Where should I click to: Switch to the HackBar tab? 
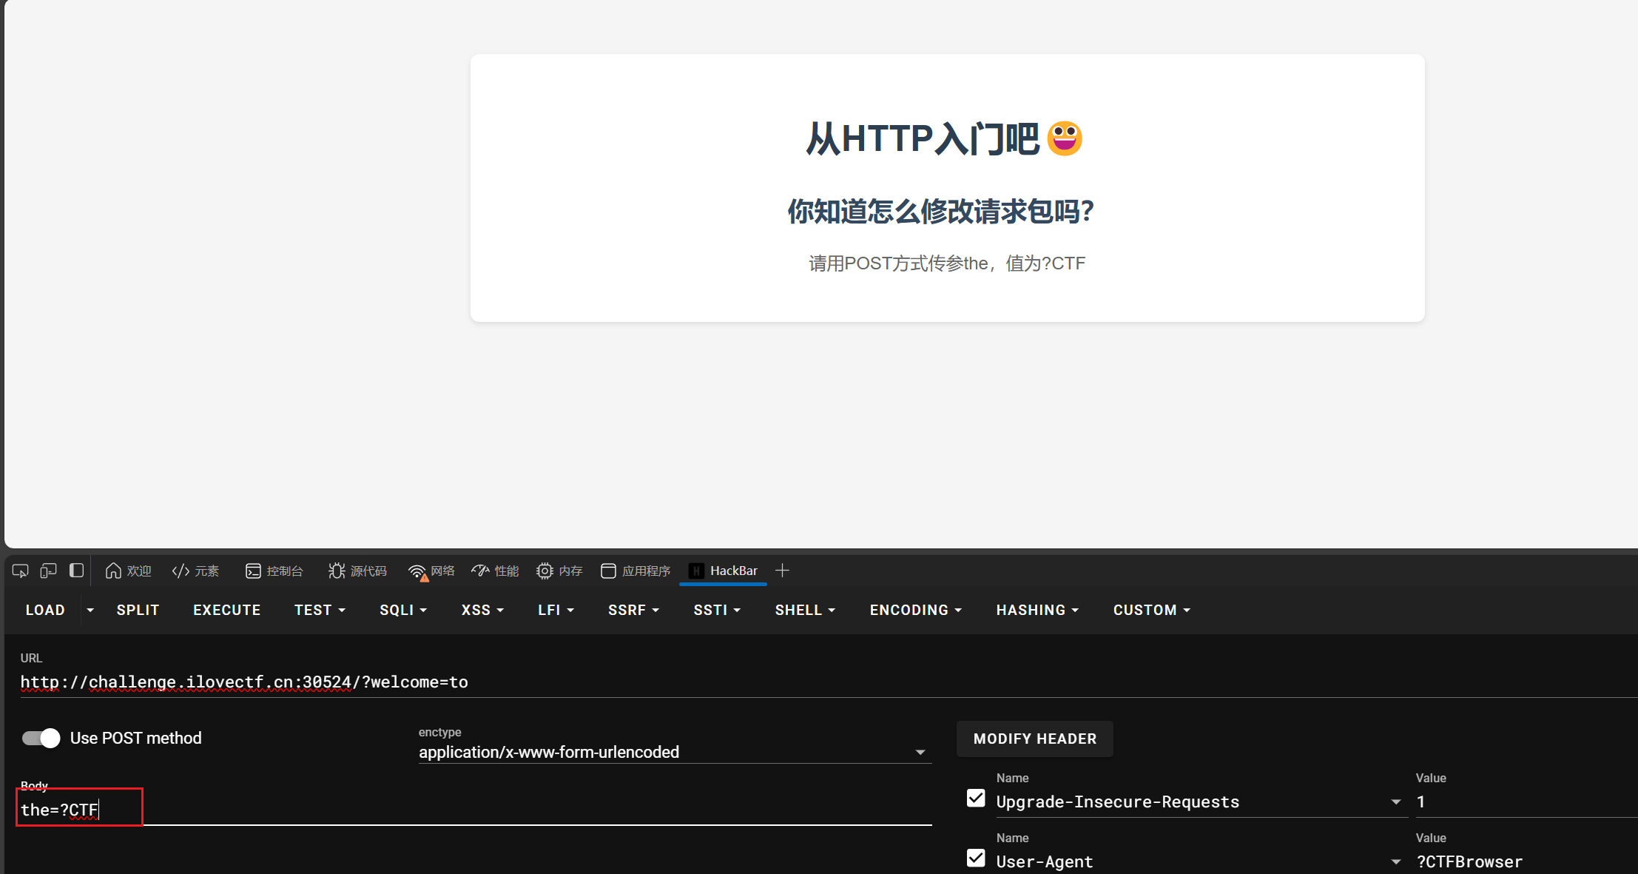coord(724,571)
